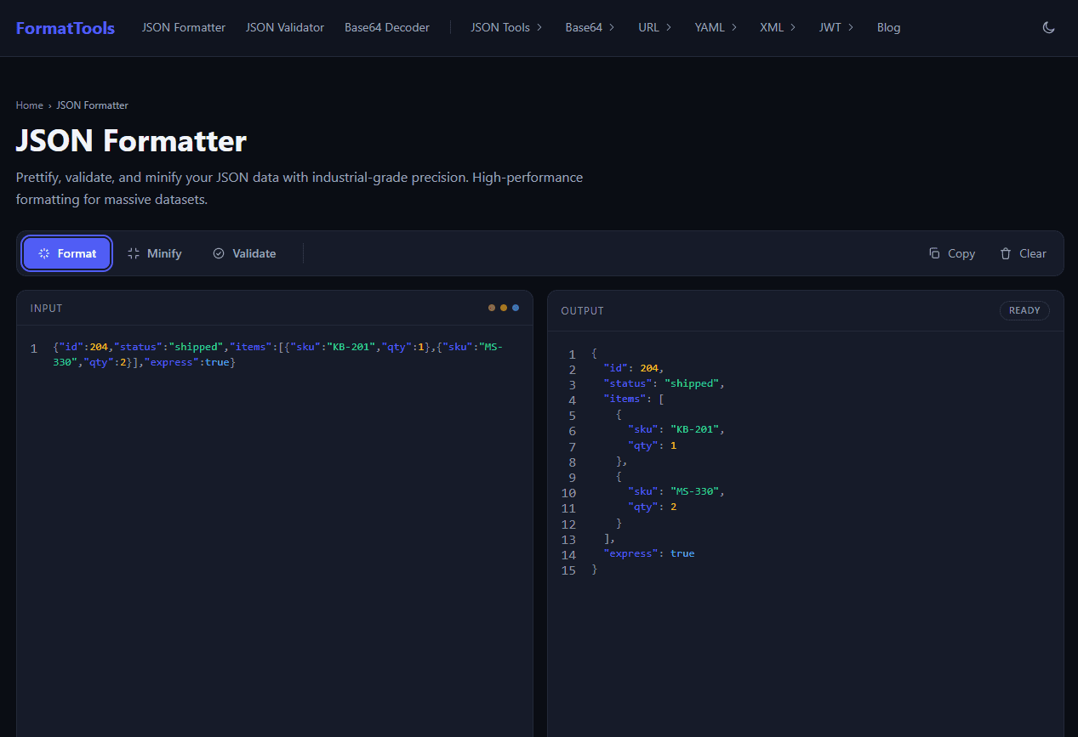
Task: Open the Base64 Decoder nav link
Action: (387, 27)
